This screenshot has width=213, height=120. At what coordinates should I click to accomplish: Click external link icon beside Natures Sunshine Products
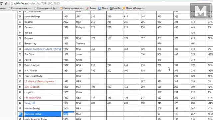coord(60,49)
